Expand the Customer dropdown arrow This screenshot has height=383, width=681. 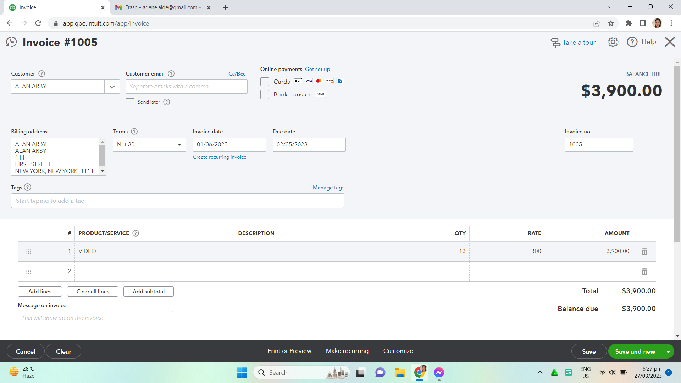(112, 87)
